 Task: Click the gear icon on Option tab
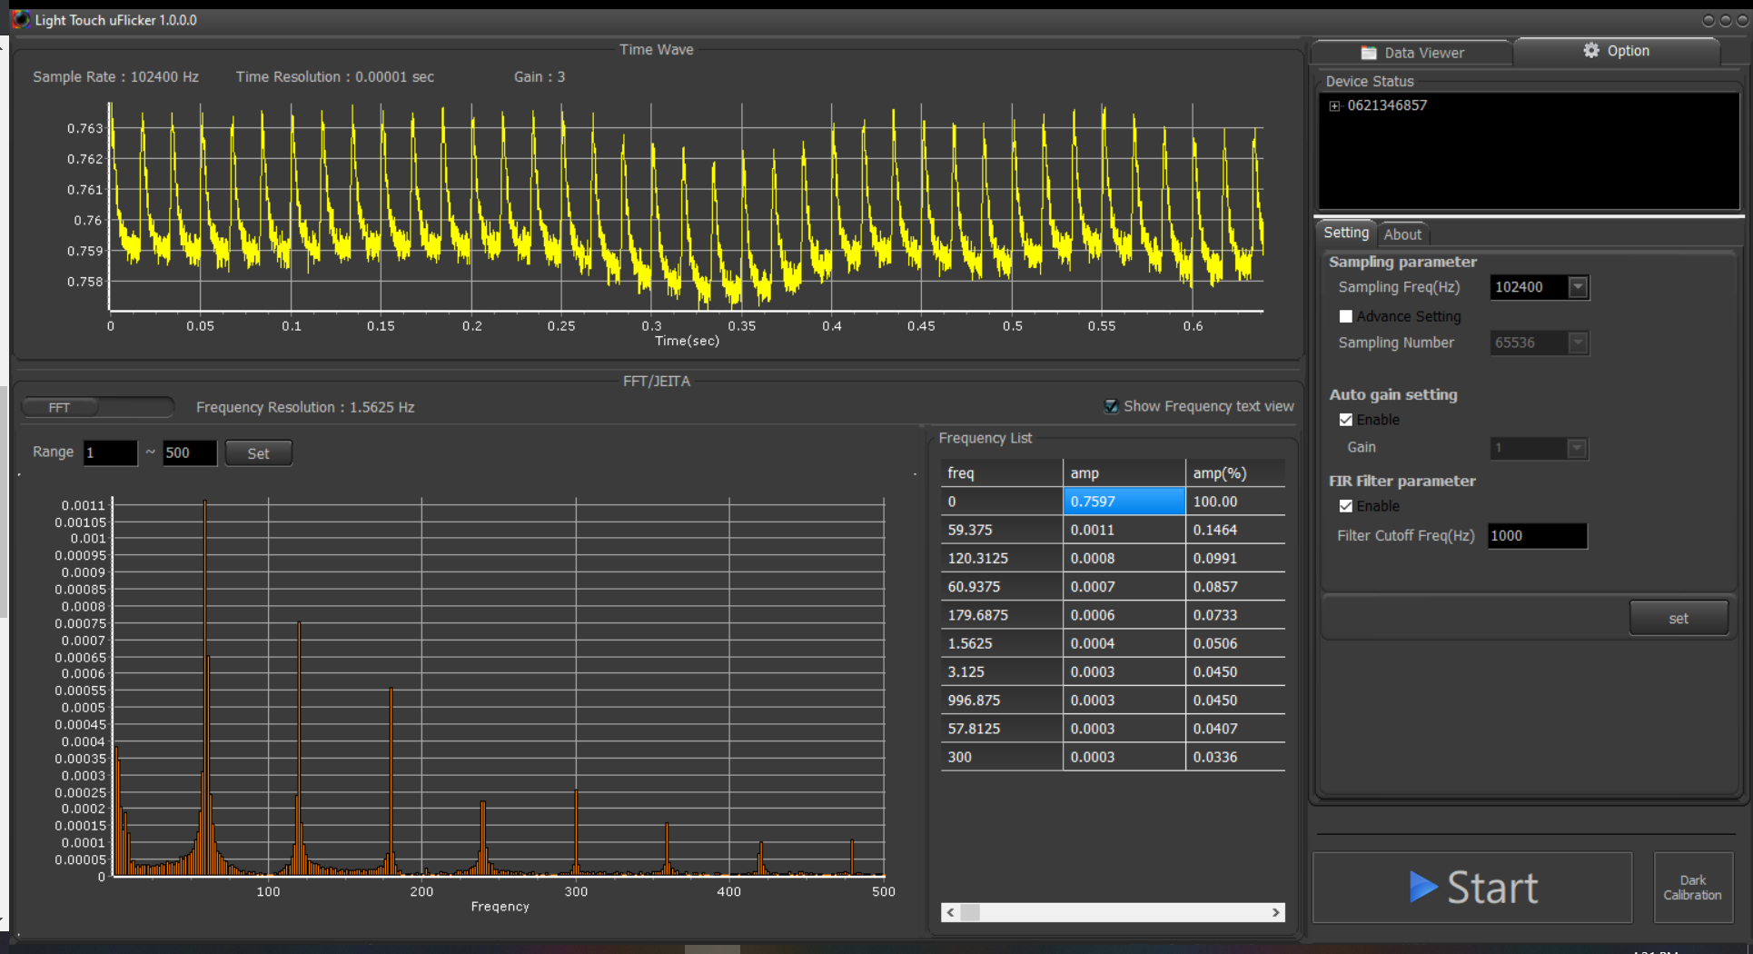(1591, 51)
